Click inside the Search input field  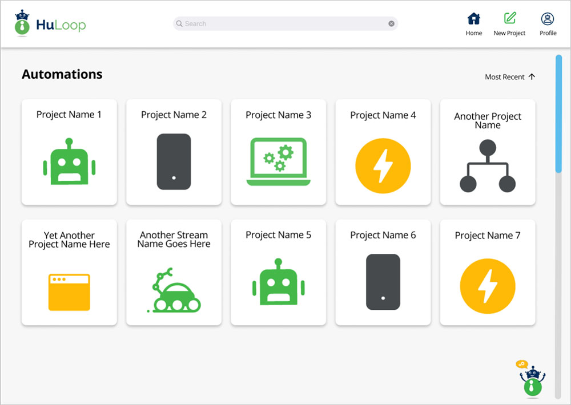[280, 24]
